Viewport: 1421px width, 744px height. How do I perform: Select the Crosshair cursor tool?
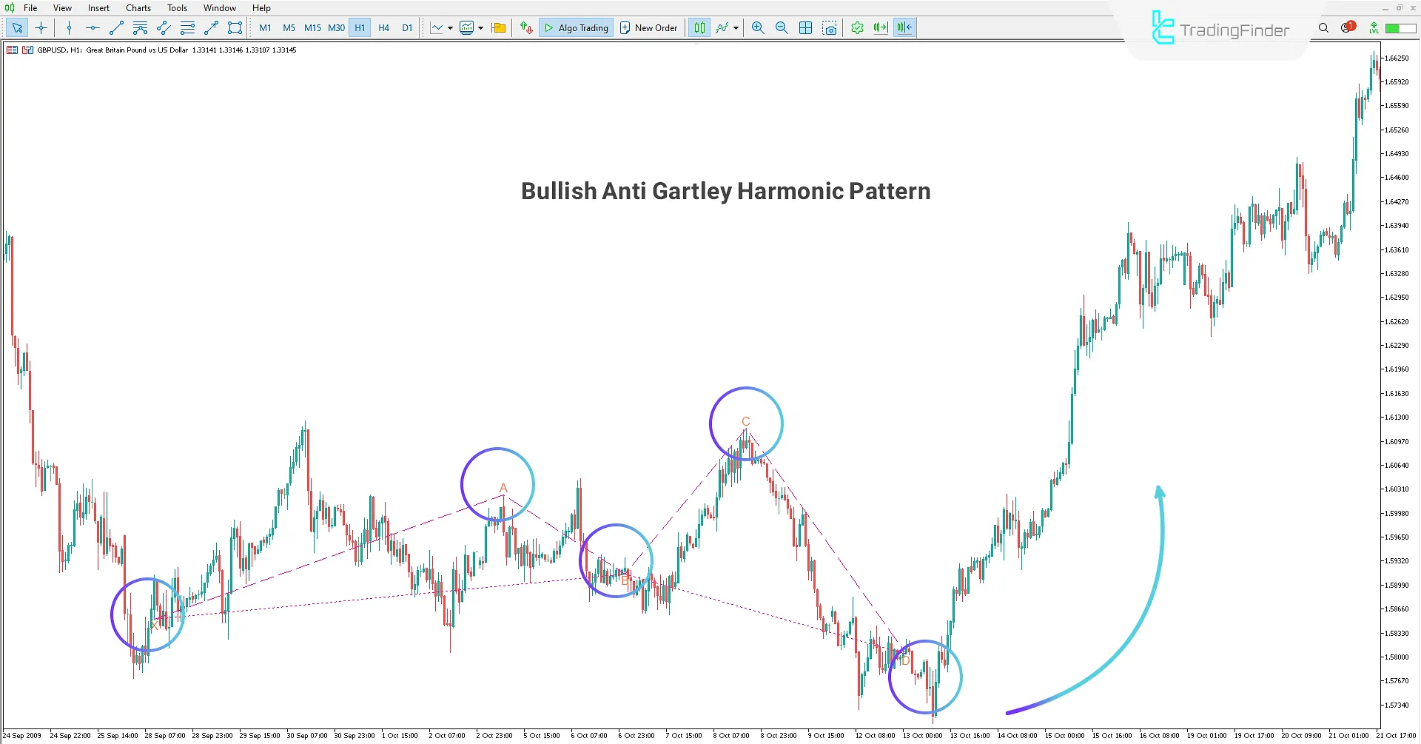click(x=41, y=27)
